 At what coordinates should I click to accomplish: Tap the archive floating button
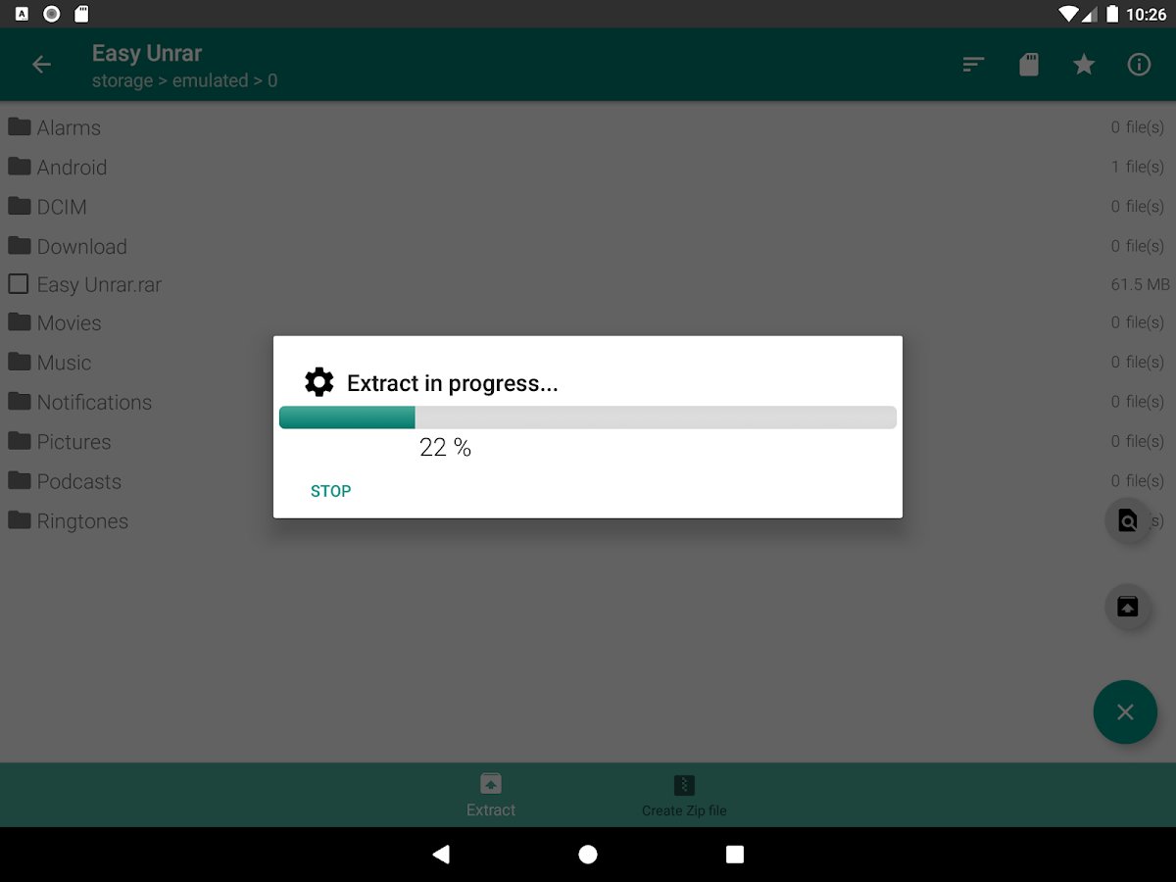pyautogui.click(x=1128, y=606)
